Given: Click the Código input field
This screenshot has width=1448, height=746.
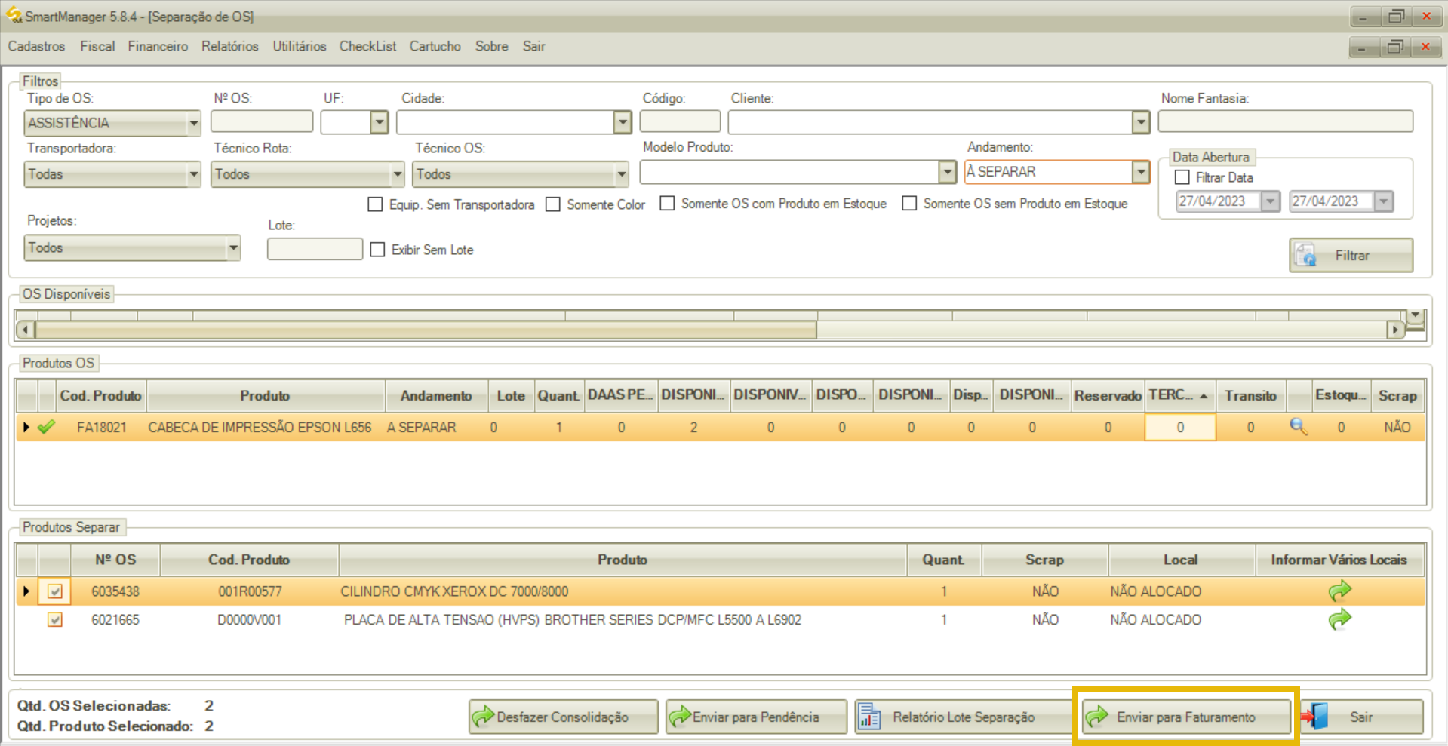Looking at the screenshot, I should [679, 121].
